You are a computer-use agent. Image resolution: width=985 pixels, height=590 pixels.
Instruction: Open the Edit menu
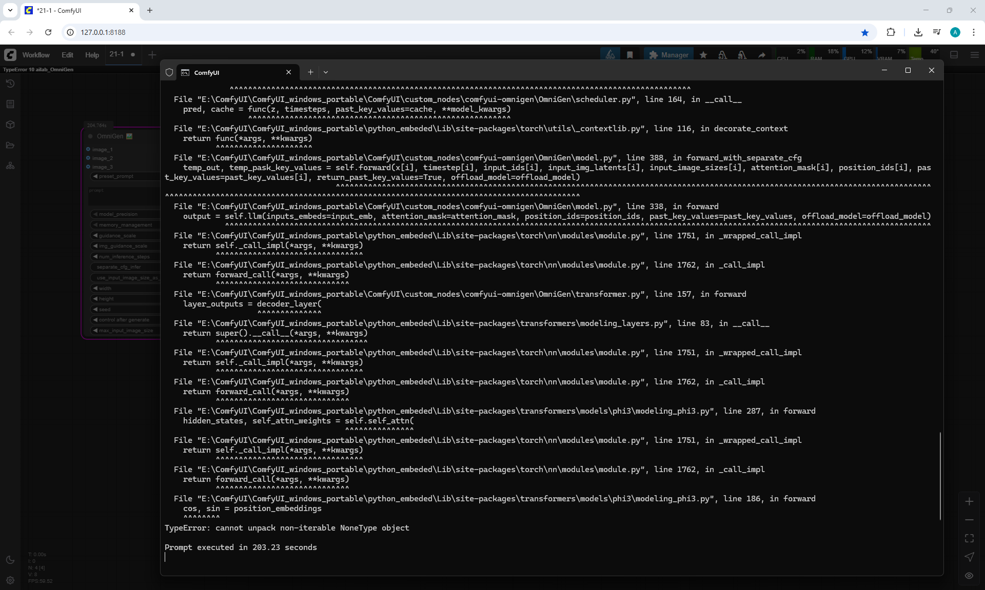67,55
